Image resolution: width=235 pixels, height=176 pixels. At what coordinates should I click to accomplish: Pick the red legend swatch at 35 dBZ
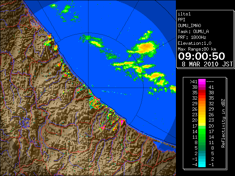[x=202, y=93]
